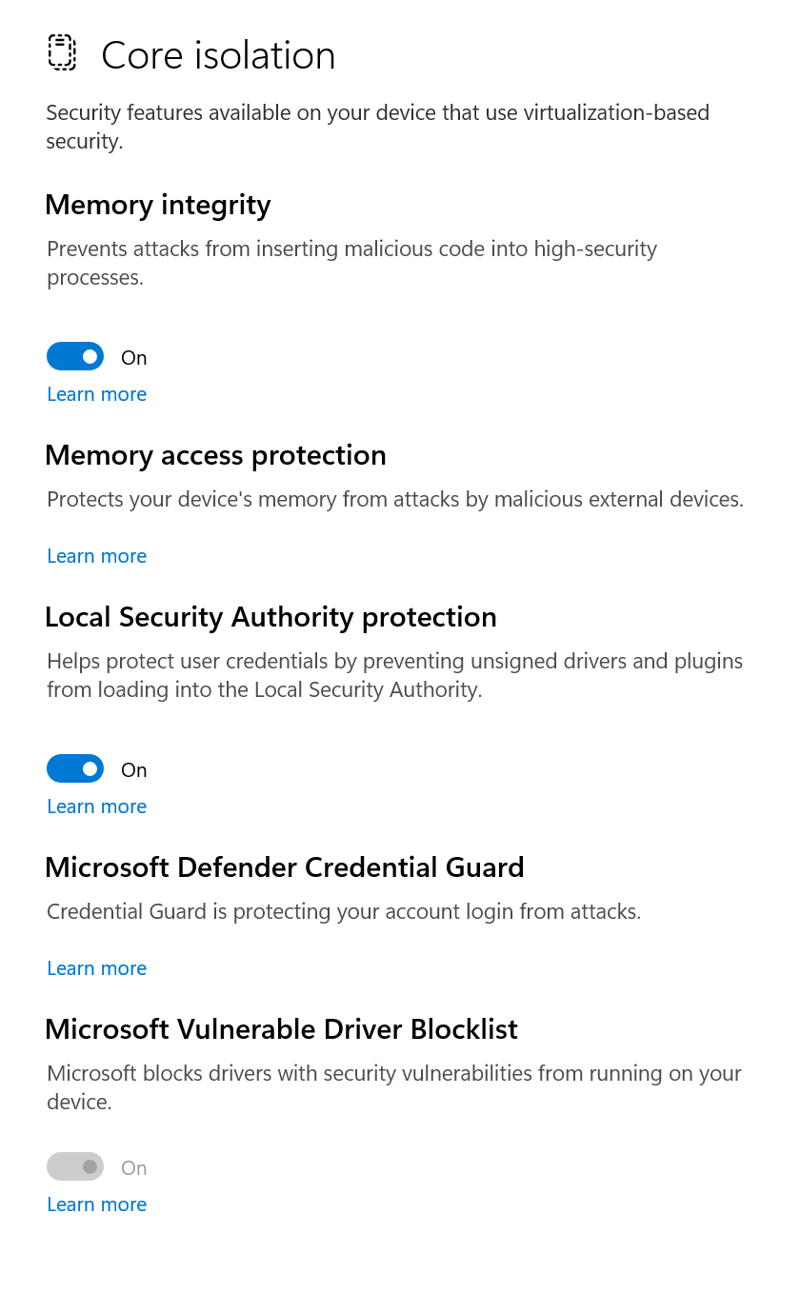This screenshot has width=801, height=1294.
Task: Click the Credential Guard is protecting description
Action: click(344, 912)
